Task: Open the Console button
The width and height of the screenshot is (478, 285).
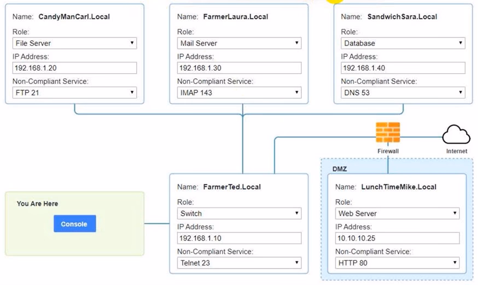Action: pyautogui.click(x=75, y=224)
